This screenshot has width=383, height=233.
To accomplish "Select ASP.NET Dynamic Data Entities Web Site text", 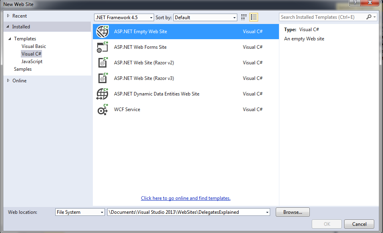I will coord(156,94).
